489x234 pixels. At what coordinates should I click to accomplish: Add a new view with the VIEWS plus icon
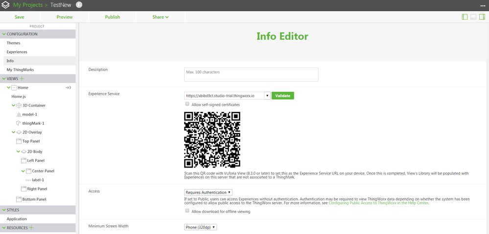click(x=22, y=79)
